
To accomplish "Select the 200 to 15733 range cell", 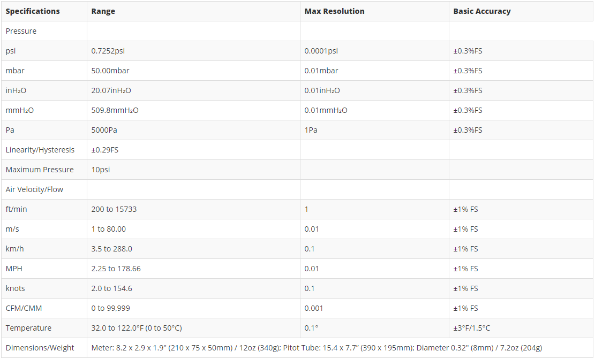I will pyautogui.click(x=114, y=209).
